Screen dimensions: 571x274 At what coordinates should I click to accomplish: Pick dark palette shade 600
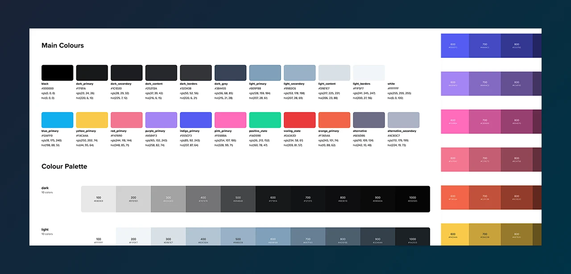pyautogui.click(x=273, y=199)
